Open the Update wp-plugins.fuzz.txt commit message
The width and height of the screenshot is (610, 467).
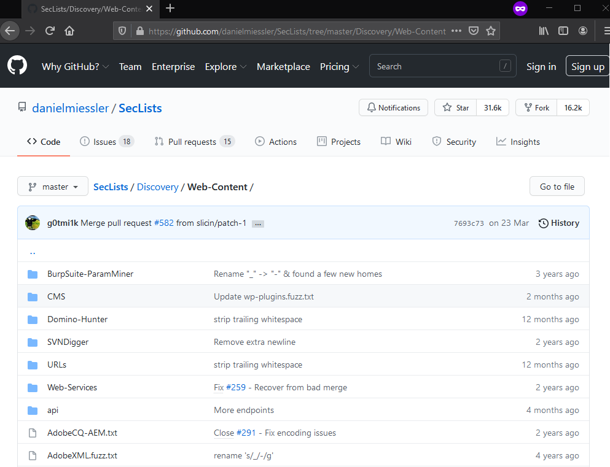(x=264, y=296)
